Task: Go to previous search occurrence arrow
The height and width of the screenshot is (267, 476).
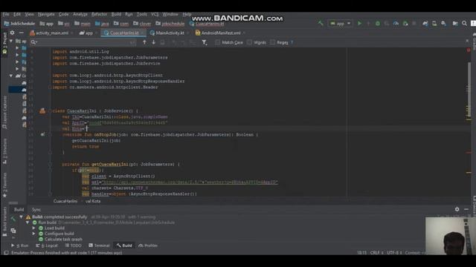Action: coord(144,42)
